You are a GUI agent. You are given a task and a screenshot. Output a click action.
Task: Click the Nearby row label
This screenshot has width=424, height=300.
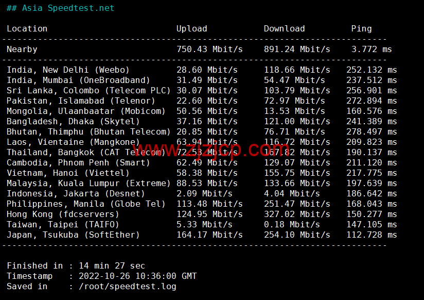coord(22,49)
